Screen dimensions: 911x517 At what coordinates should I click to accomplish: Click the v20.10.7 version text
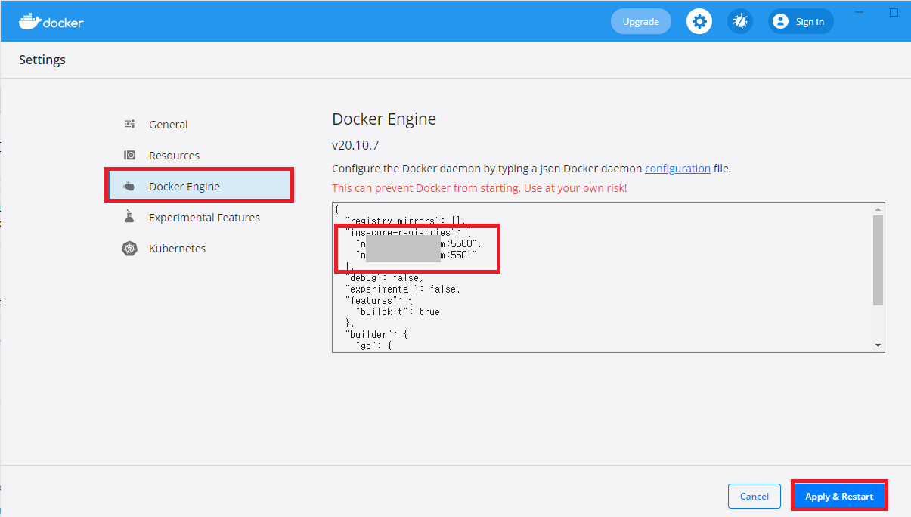[355, 145]
